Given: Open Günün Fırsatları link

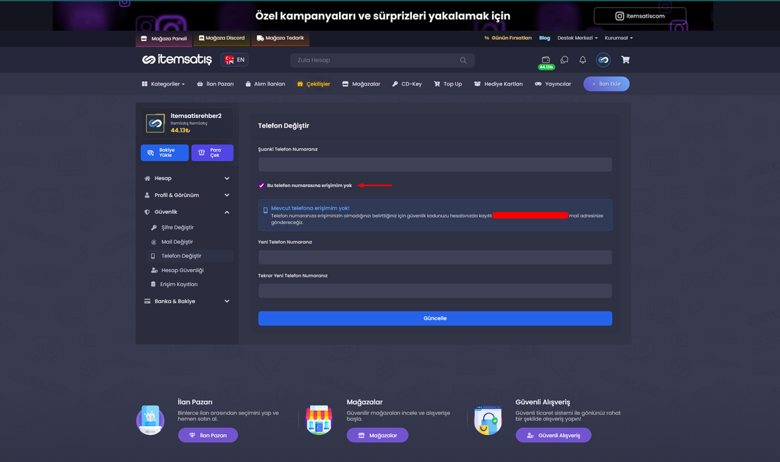Looking at the screenshot, I should point(508,38).
